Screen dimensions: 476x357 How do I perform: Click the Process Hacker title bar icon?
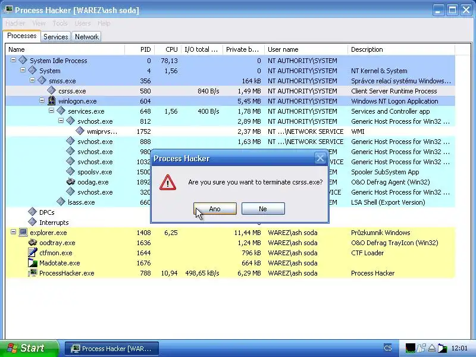[x=8, y=10]
